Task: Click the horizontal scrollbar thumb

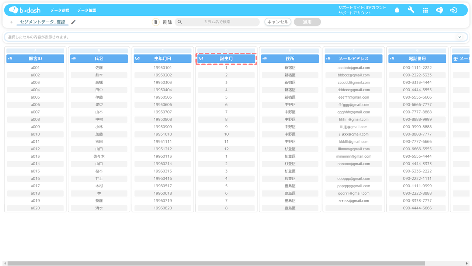Action: [x=216, y=263]
